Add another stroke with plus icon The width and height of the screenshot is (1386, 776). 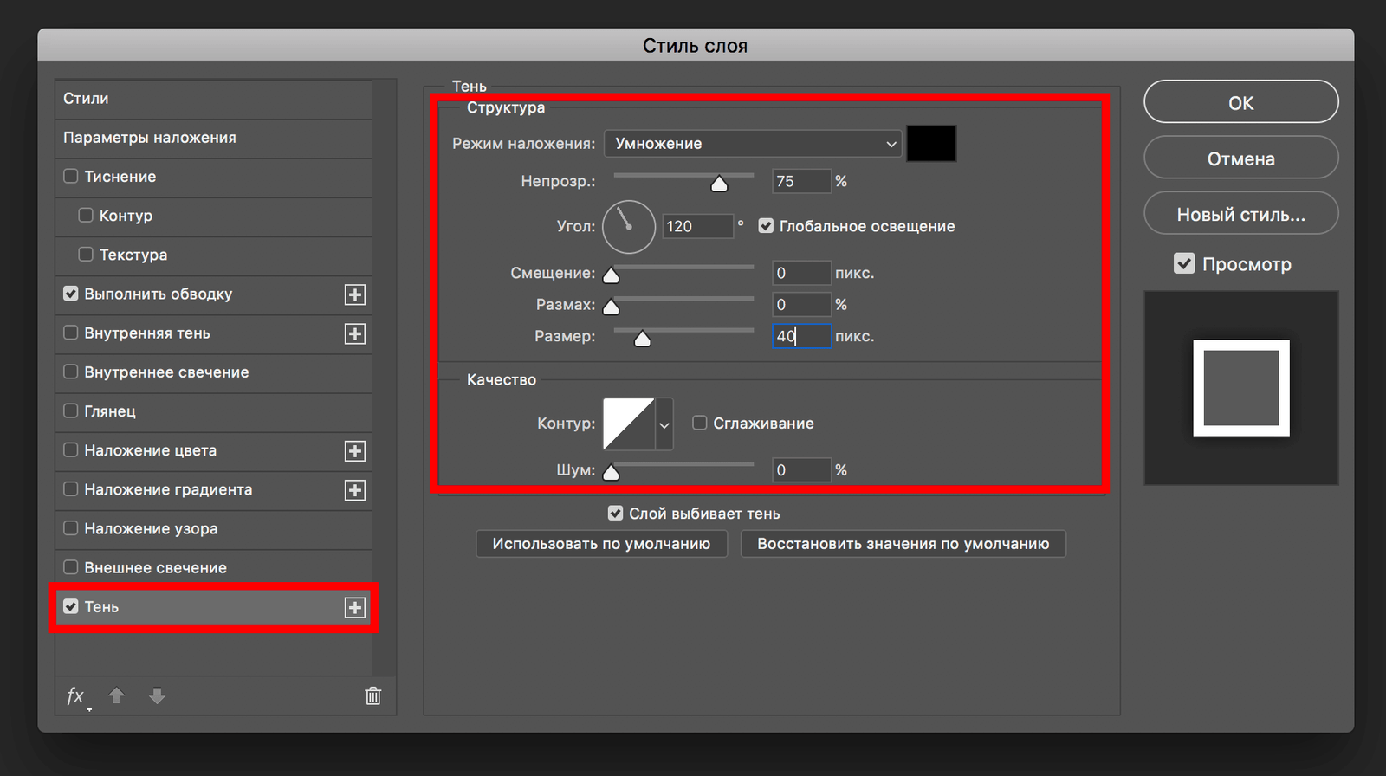coord(355,294)
